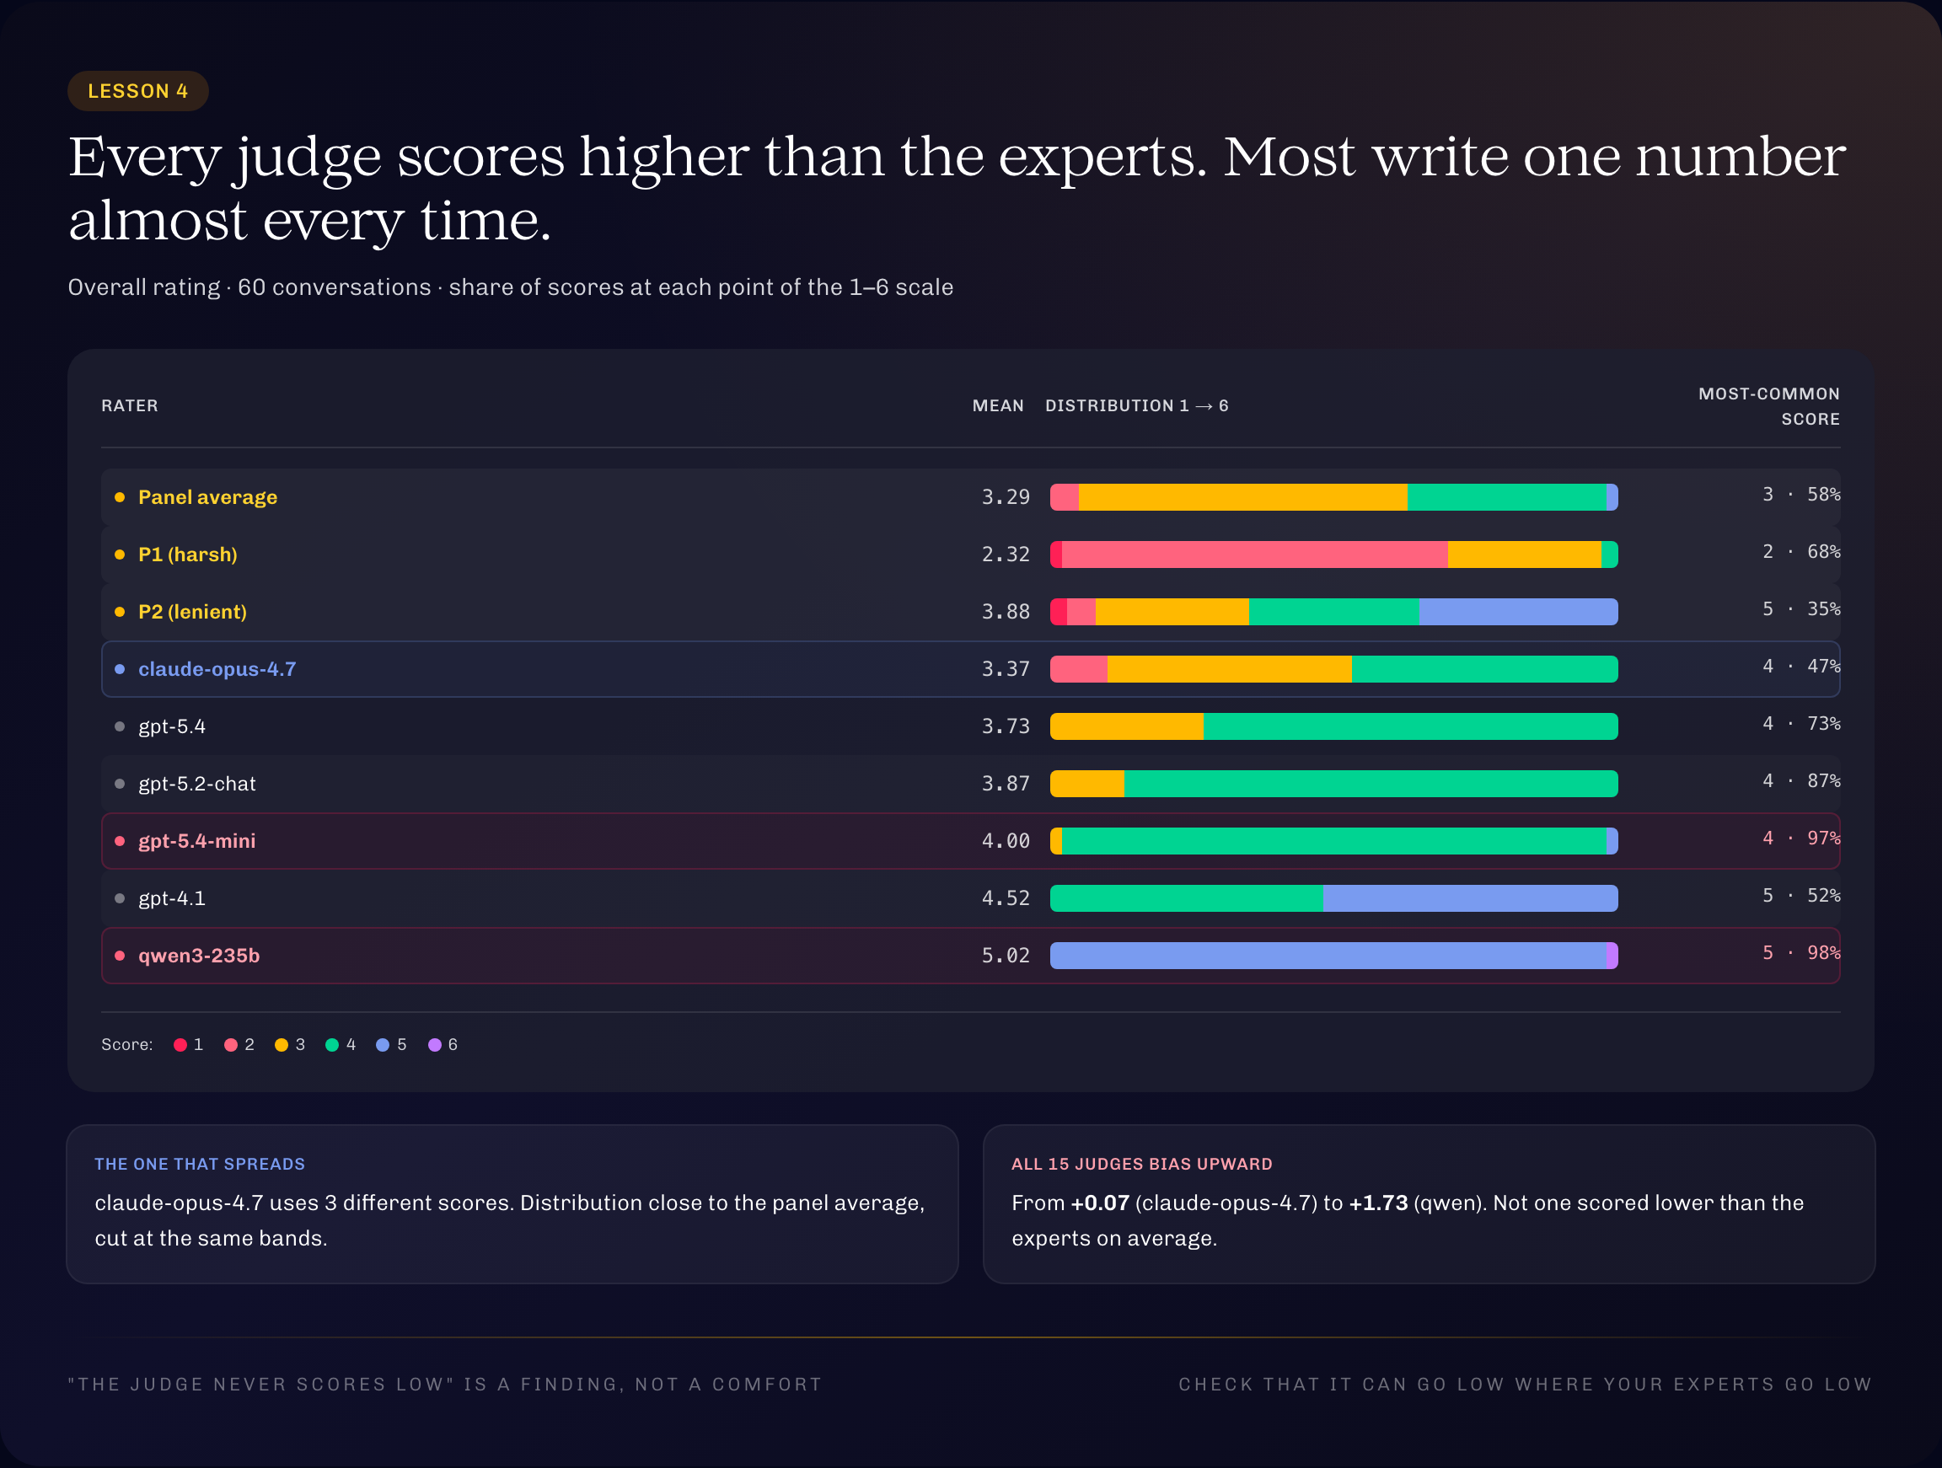Click the most-common score 4 · 47%
Image resolution: width=1942 pixels, height=1468 pixels.
[1800, 667]
